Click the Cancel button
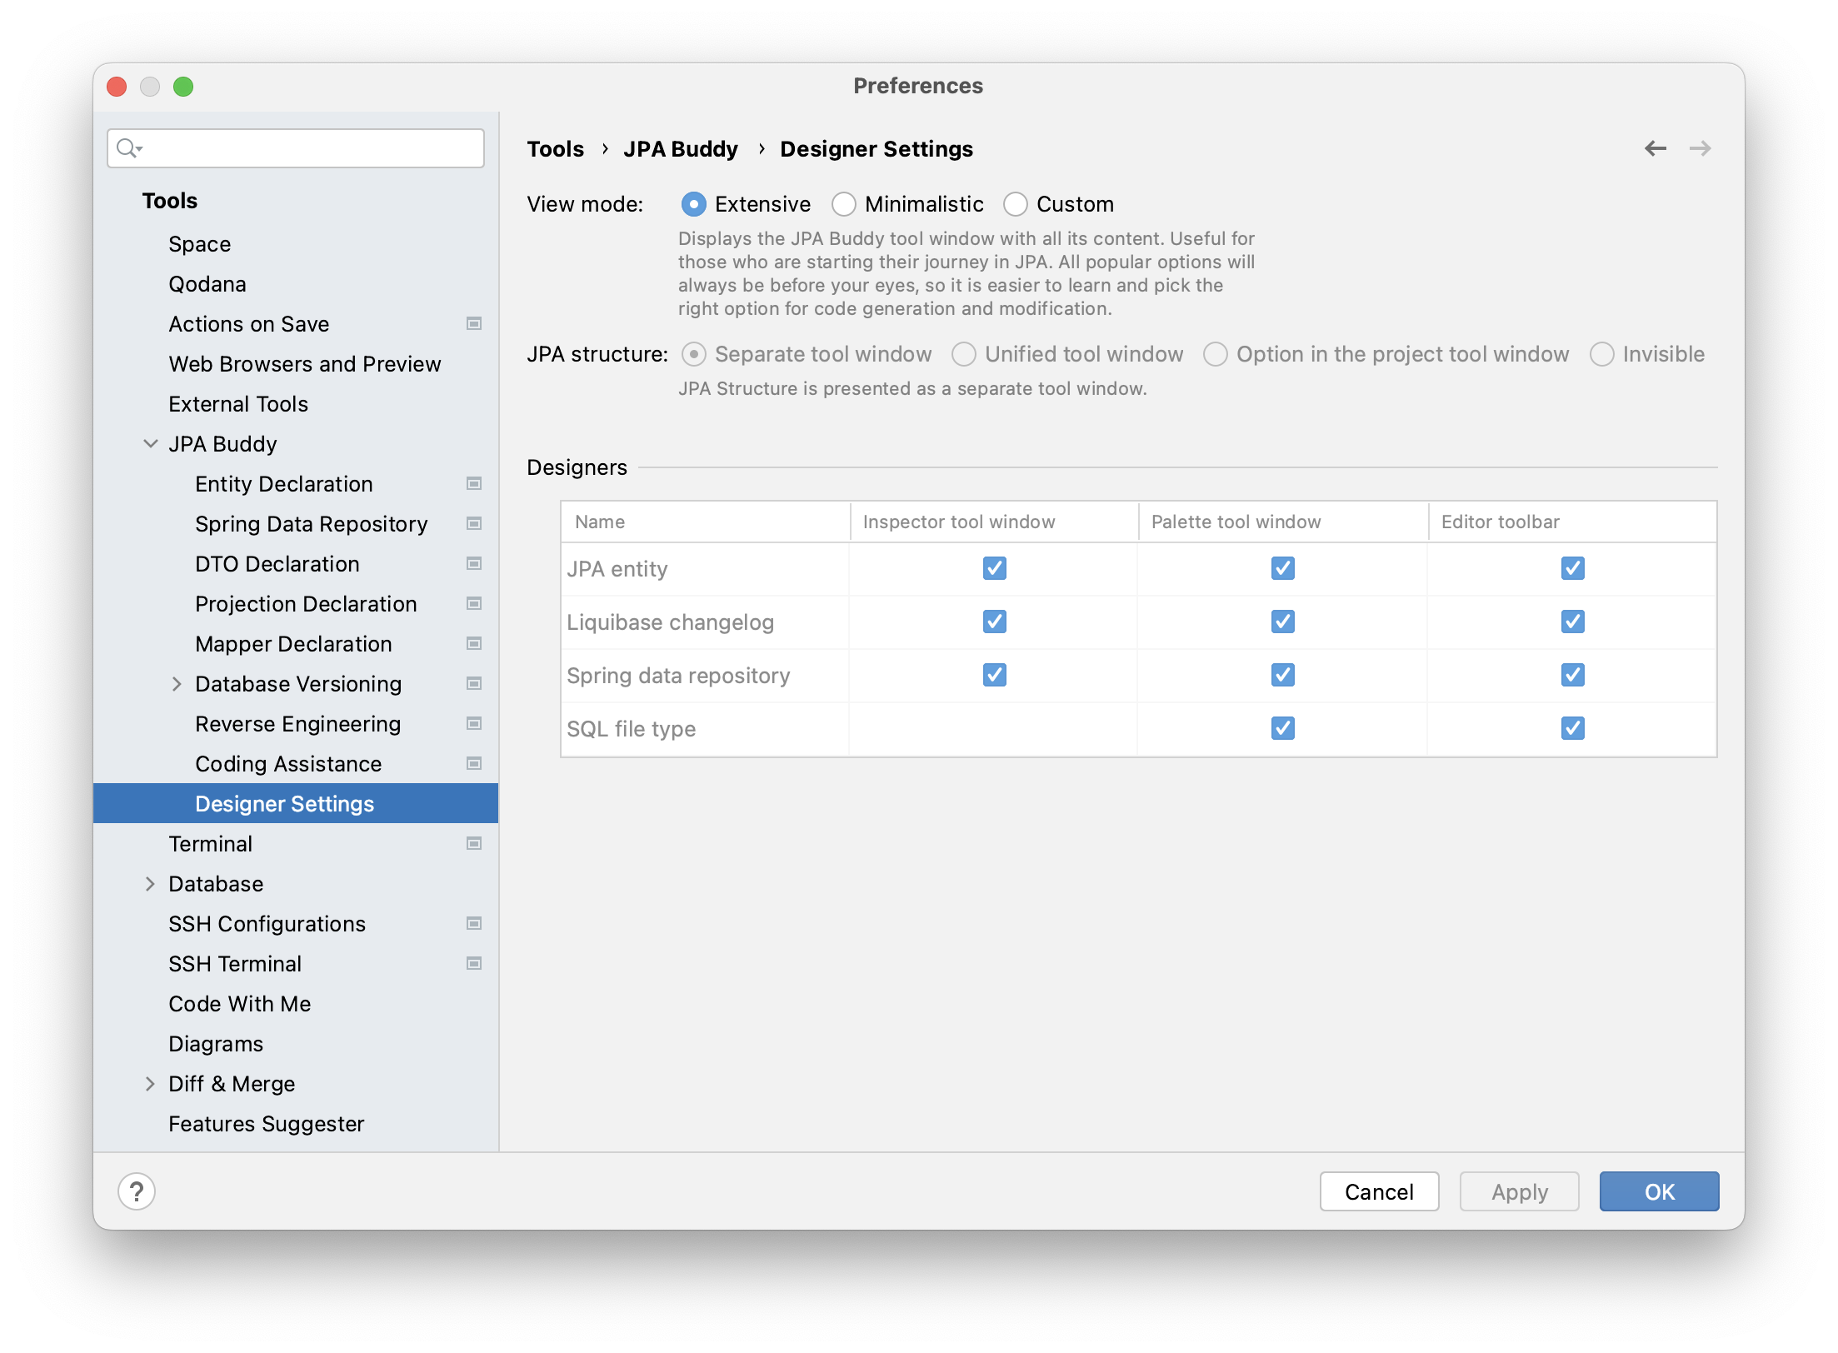 click(x=1379, y=1191)
